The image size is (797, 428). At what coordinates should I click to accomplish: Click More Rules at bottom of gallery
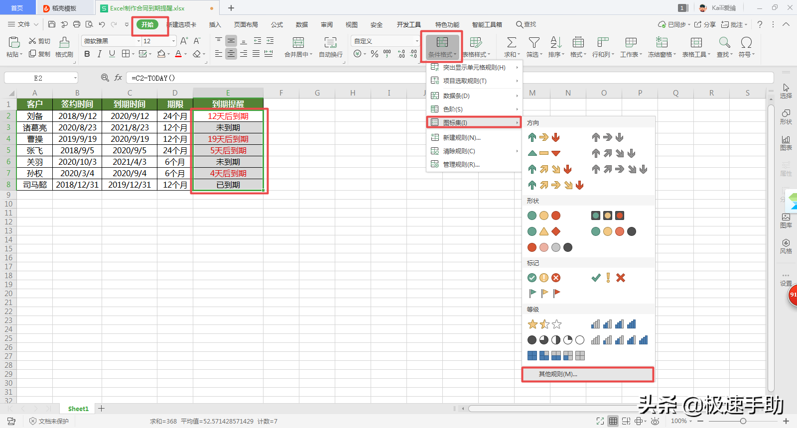click(x=588, y=374)
